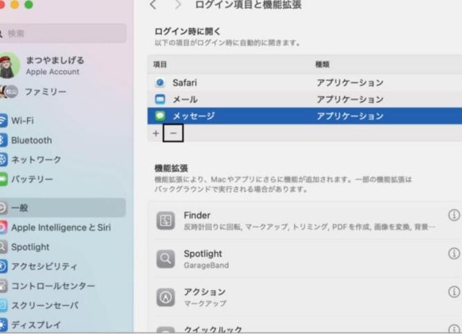The height and width of the screenshot is (334, 462).
Task: Click the 項目 column header
Action: coord(160,64)
